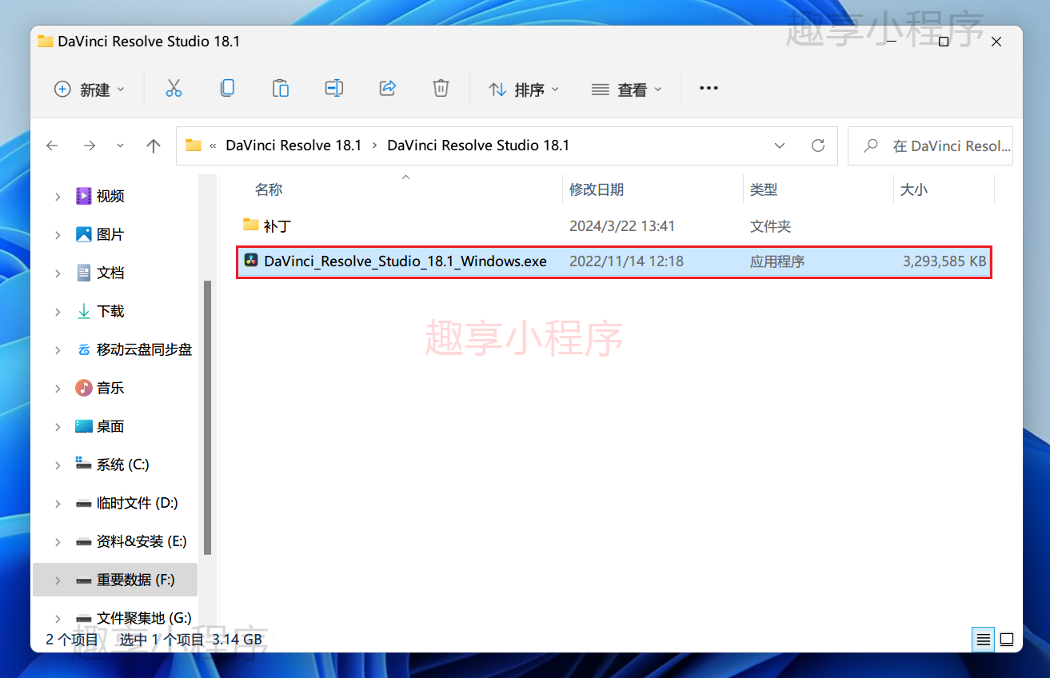The image size is (1050, 678).
Task: Click the search box 在 DaVinci Resol...
Action: (930, 146)
